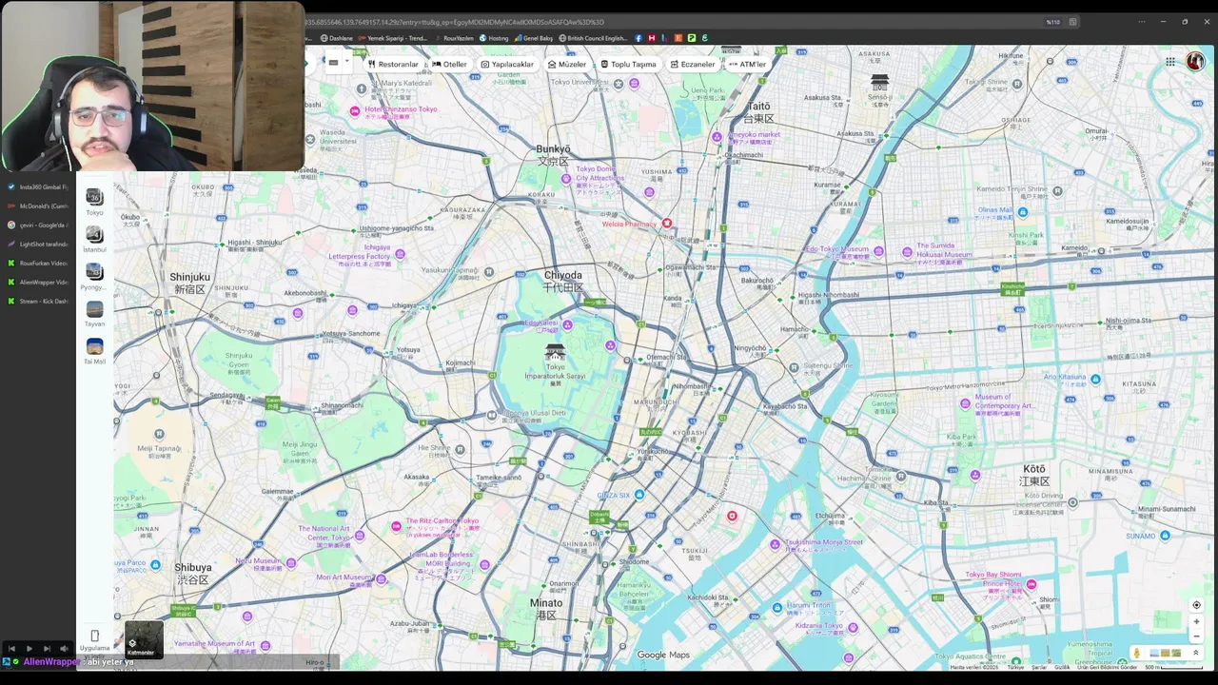Image resolution: width=1218 pixels, height=685 pixels.
Task: Open the Genel Bakış bookmark
Action: click(x=534, y=38)
